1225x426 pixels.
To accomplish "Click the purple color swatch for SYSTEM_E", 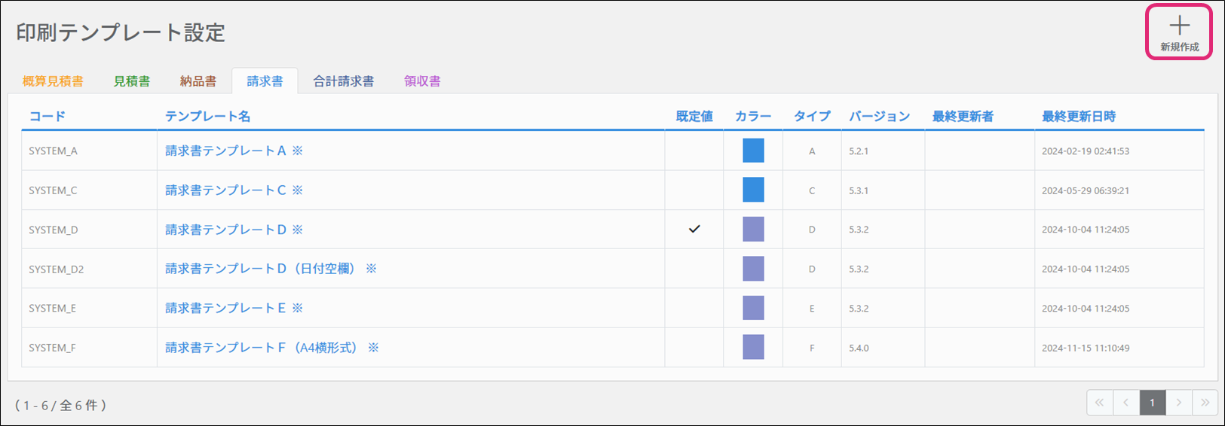I will [753, 308].
